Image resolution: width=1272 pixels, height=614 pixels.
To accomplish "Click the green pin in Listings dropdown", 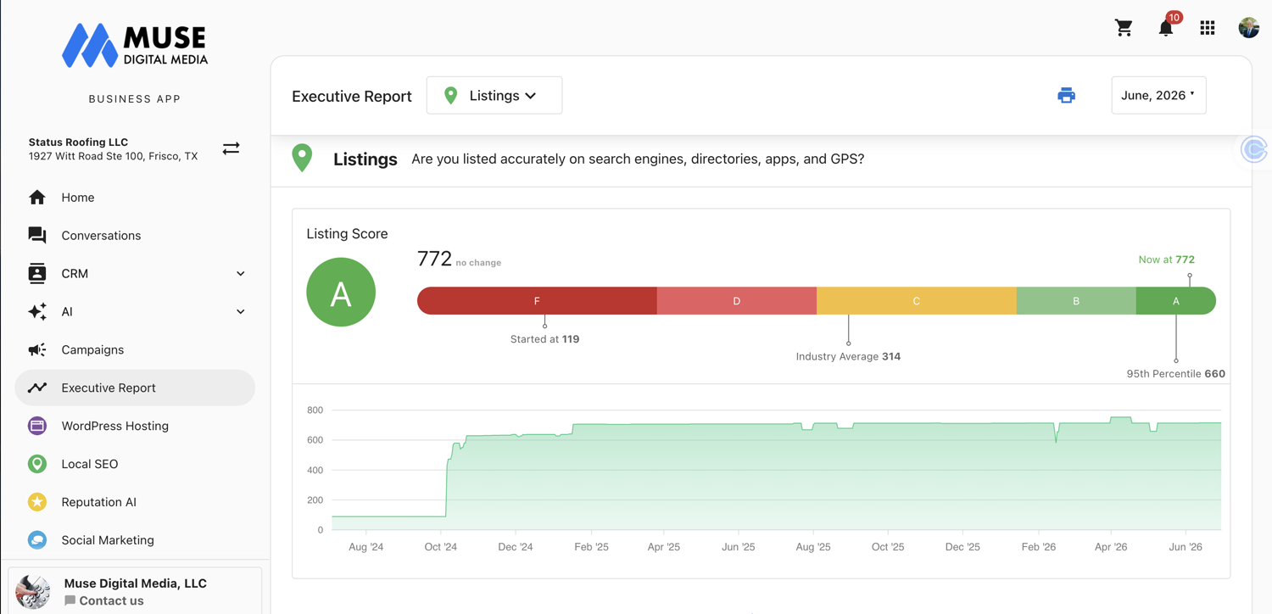I will tap(451, 96).
